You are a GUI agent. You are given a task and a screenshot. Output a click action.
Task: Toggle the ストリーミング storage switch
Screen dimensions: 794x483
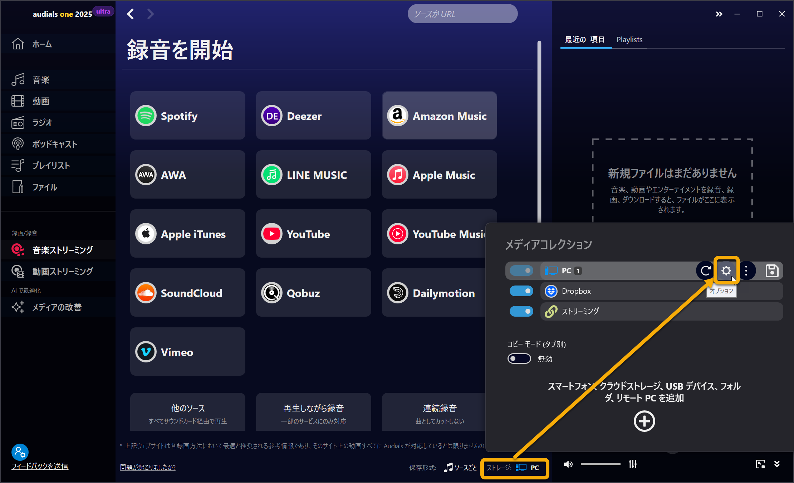[x=521, y=311]
